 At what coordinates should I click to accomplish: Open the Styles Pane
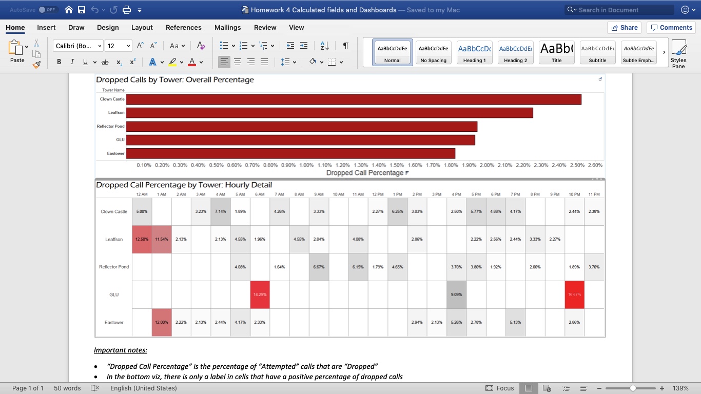(x=678, y=54)
